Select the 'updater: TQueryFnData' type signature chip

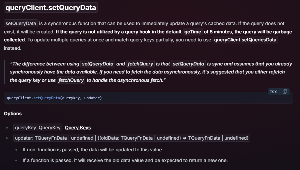(x=132, y=138)
